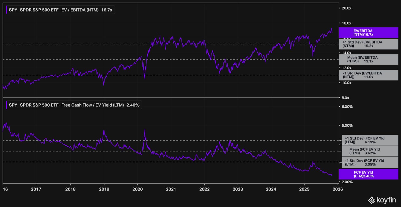The width and height of the screenshot is (401, 207).
Task: Click the +1 Std Dev EV/EBITDA 15.2x label
Action: pyautogui.click(x=368, y=44)
